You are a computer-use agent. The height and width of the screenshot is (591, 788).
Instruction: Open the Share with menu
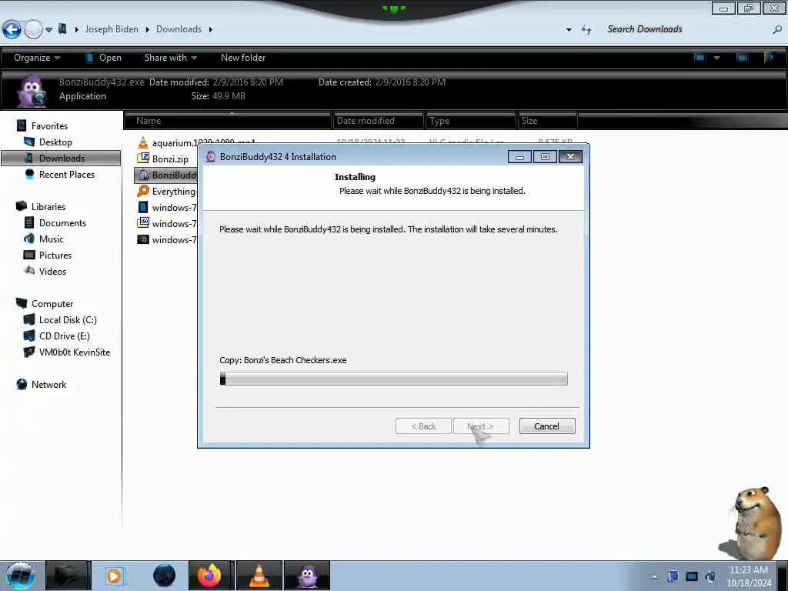point(170,58)
